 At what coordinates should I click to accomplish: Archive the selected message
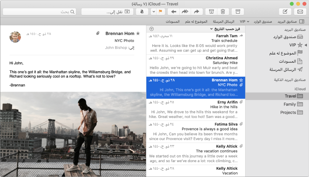pyautogui.click(x=238, y=12)
